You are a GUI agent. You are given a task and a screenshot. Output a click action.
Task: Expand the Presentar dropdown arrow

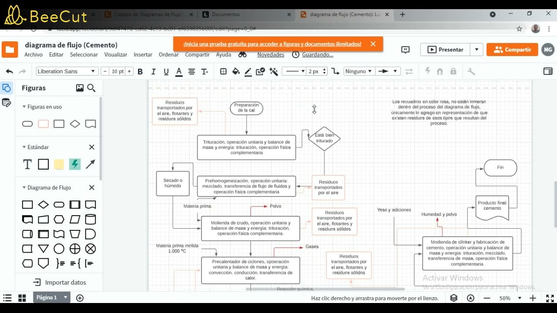pyautogui.click(x=476, y=50)
